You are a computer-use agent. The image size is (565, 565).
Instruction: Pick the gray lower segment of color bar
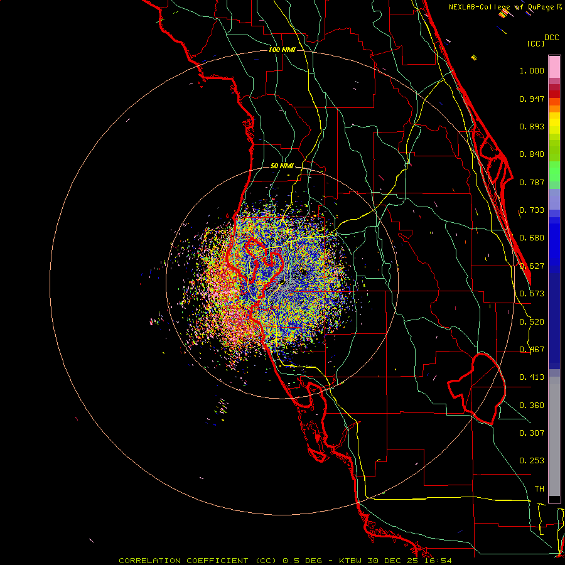[554, 436]
